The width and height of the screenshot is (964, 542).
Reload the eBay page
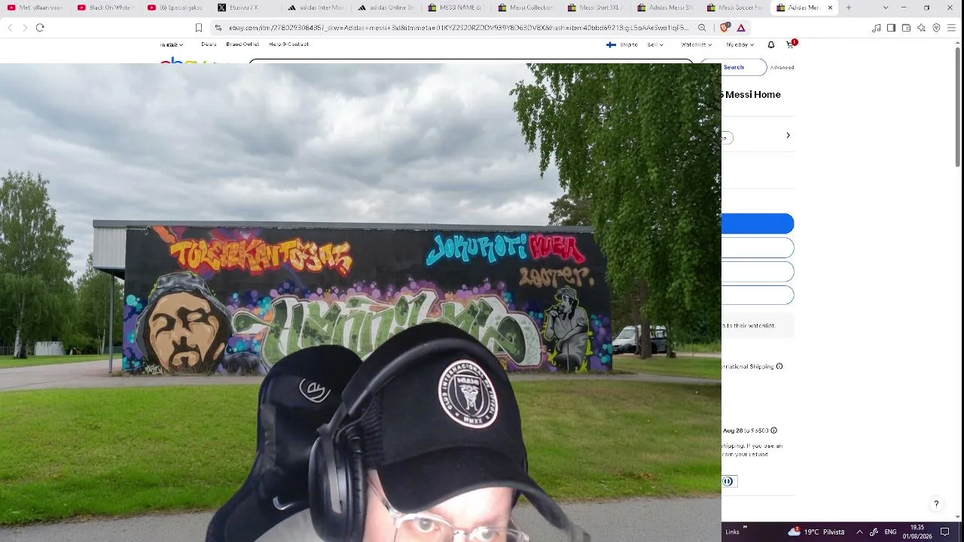click(x=40, y=28)
